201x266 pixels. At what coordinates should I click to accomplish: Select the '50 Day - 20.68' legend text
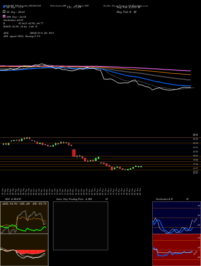click(15, 12)
